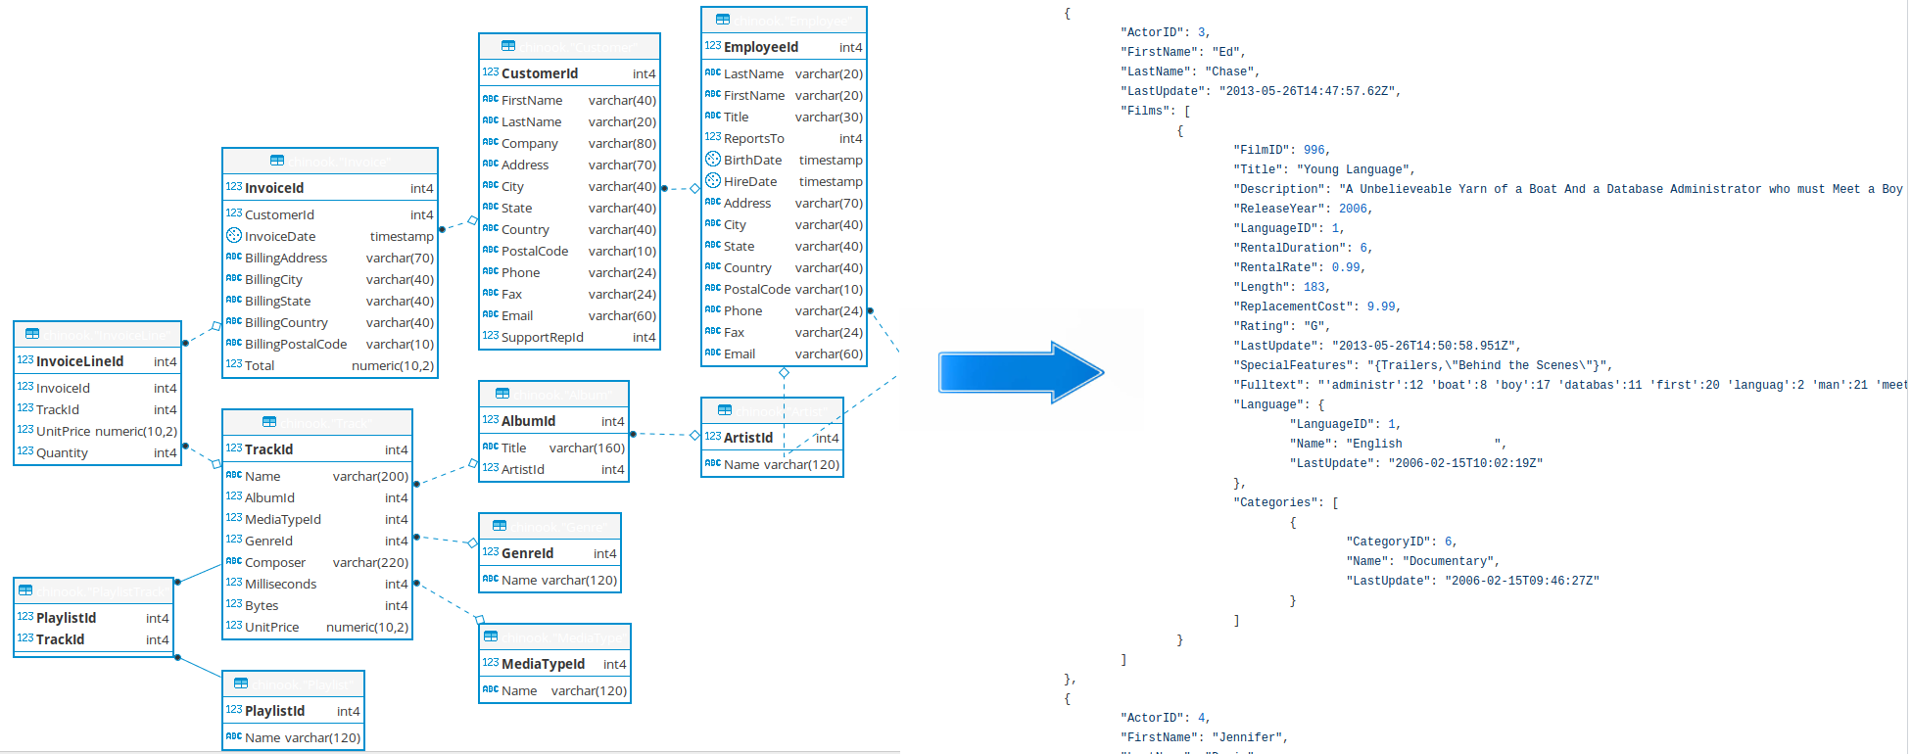The height and width of the screenshot is (754, 1911).
Task: Click the InvoiceLine table icon
Action: [32, 334]
